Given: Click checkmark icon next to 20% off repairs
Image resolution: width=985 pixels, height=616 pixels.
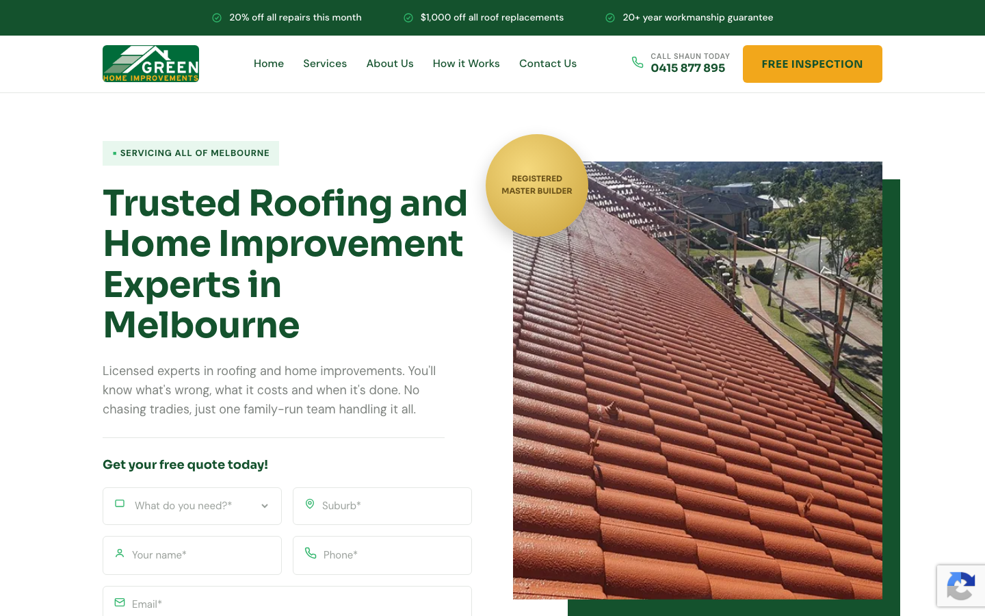Looking at the screenshot, I should [x=217, y=18].
